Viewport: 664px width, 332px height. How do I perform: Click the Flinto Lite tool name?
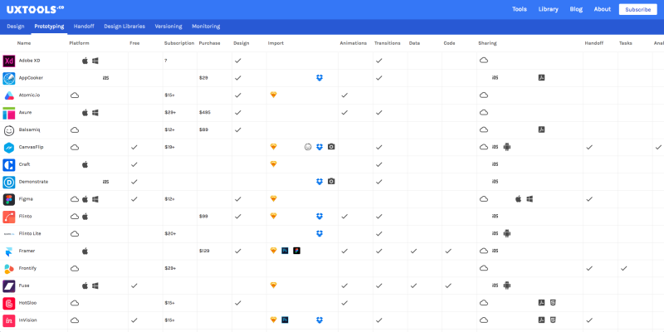point(30,234)
